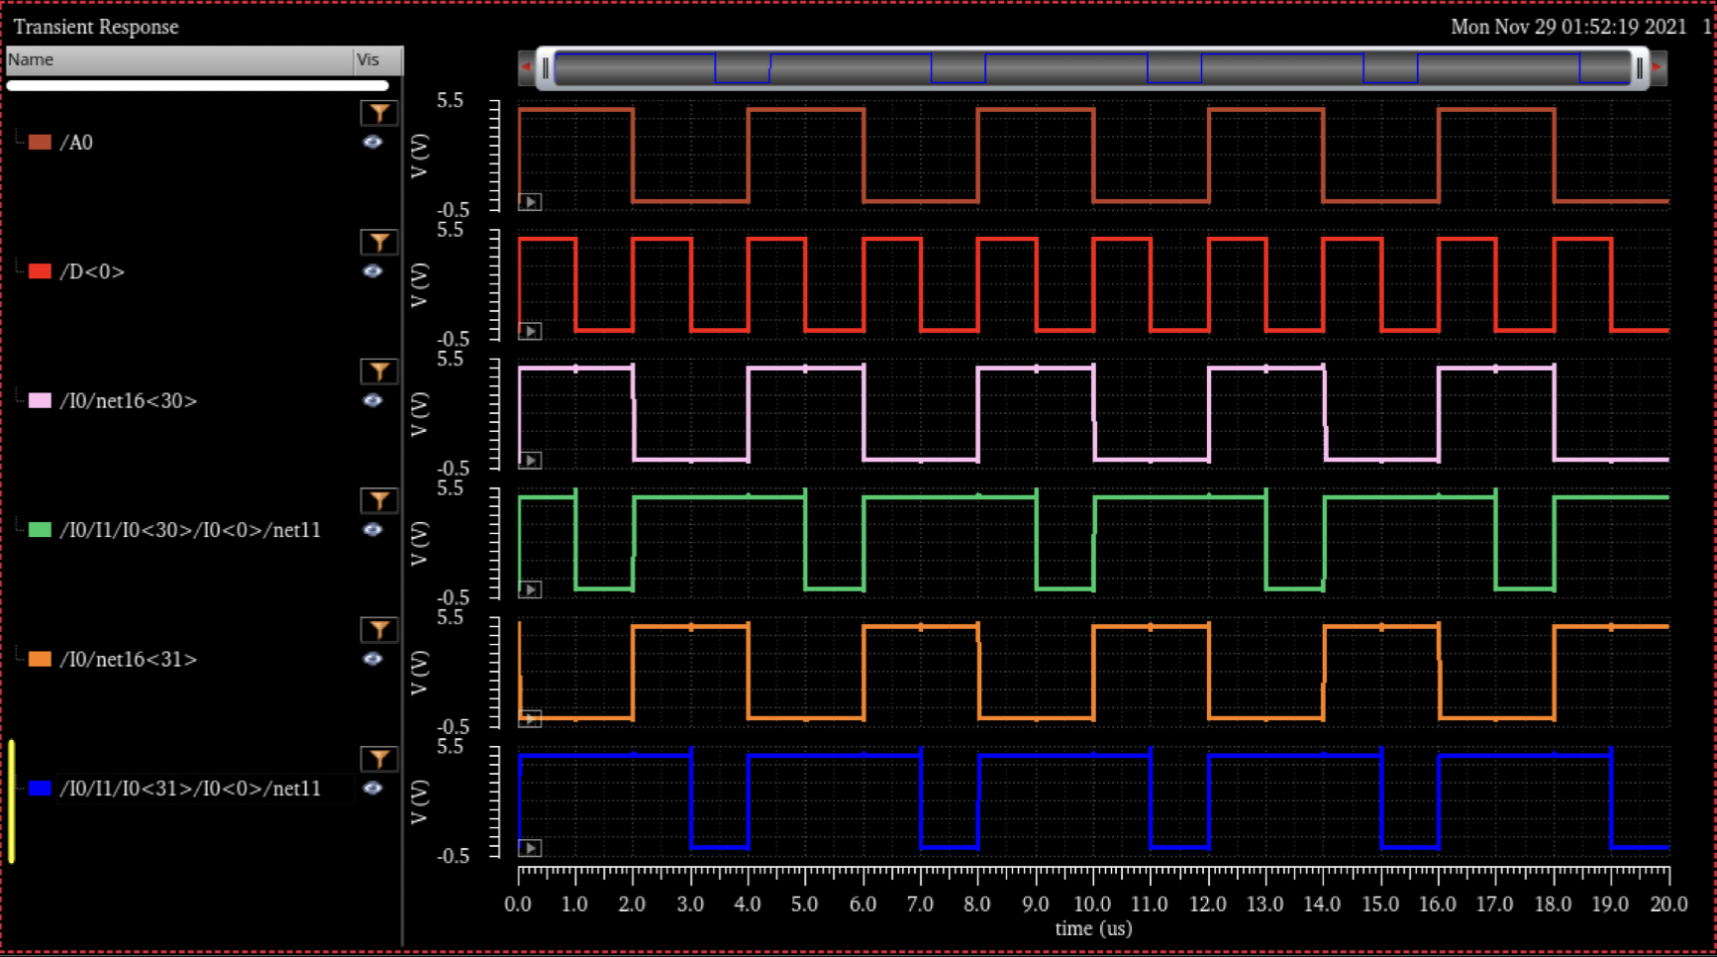Expand the /A0 strip play arrow

point(531,202)
